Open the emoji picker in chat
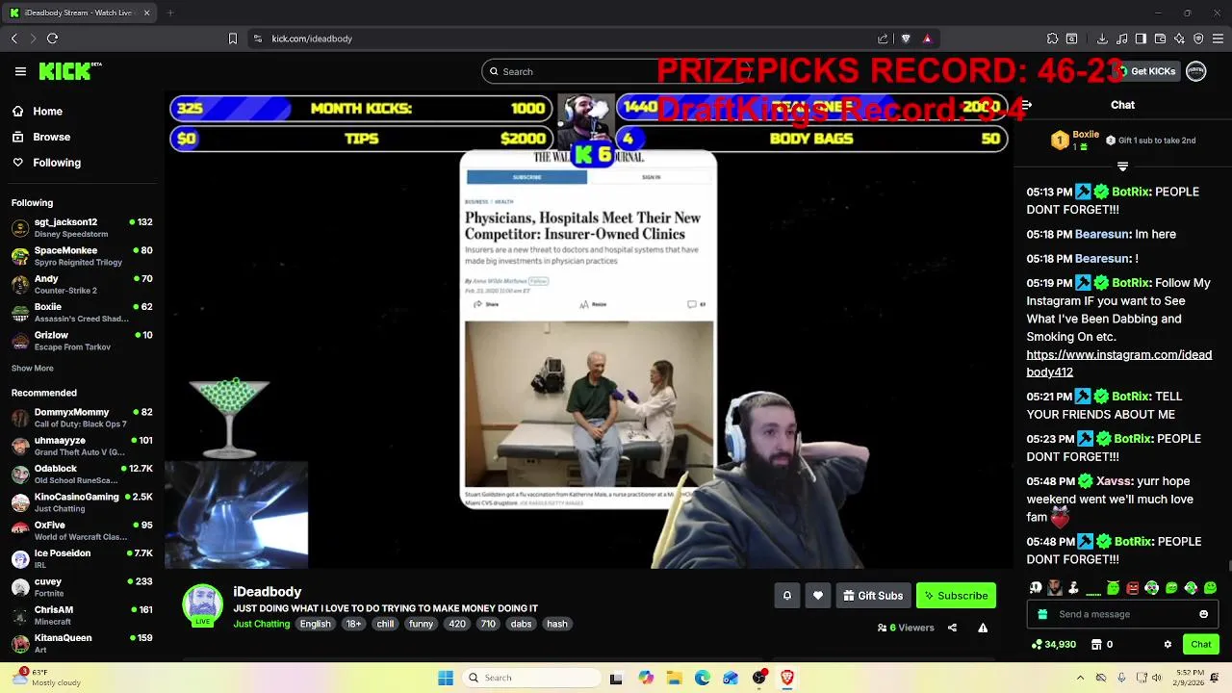Viewport: 1232px width, 693px height. pyautogui.click(x=1203, y=614)
